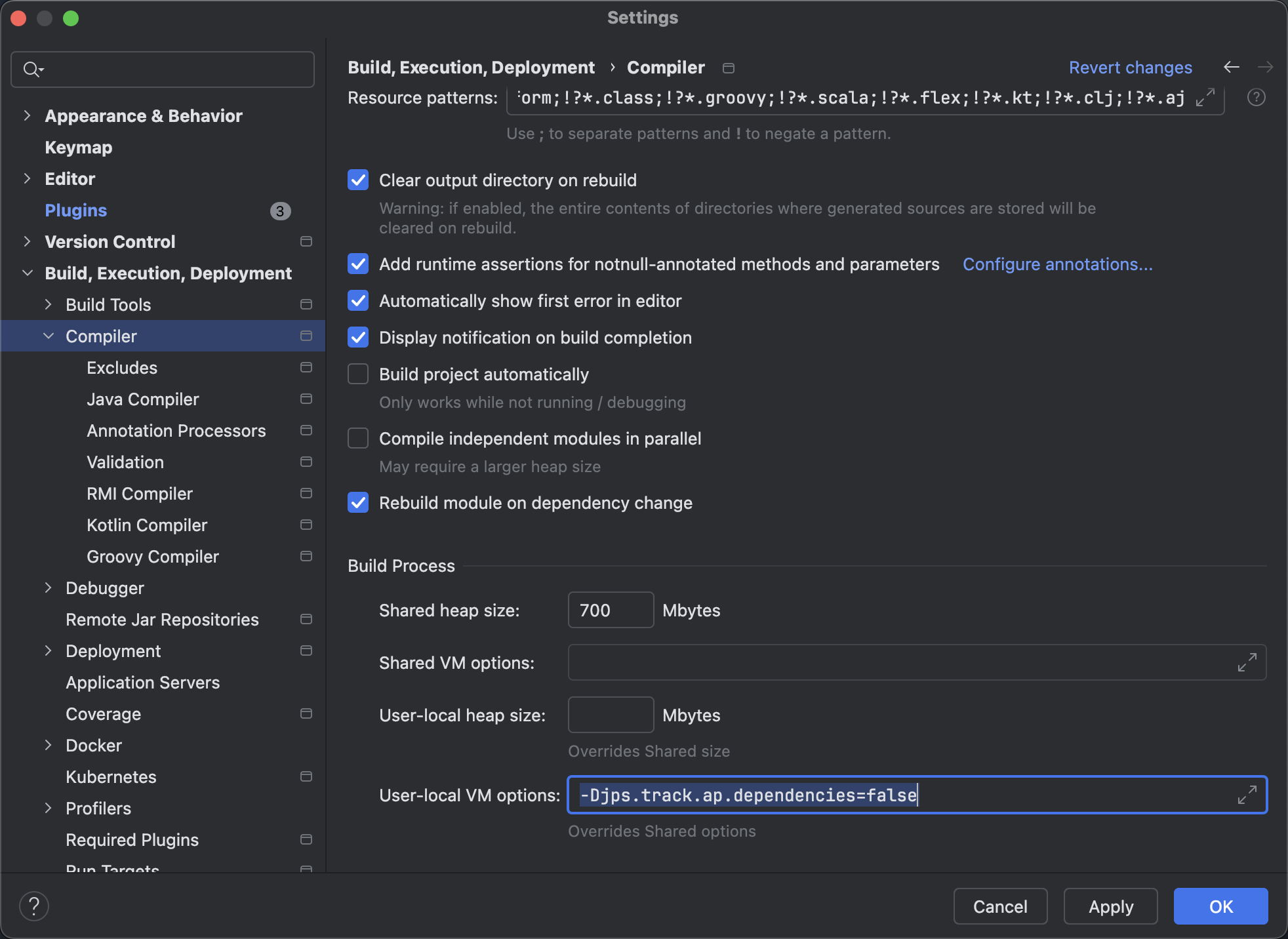Screen dimensions: 1288x939
Task: Open the Keymap settings page
Action: [x=79, y=148]
